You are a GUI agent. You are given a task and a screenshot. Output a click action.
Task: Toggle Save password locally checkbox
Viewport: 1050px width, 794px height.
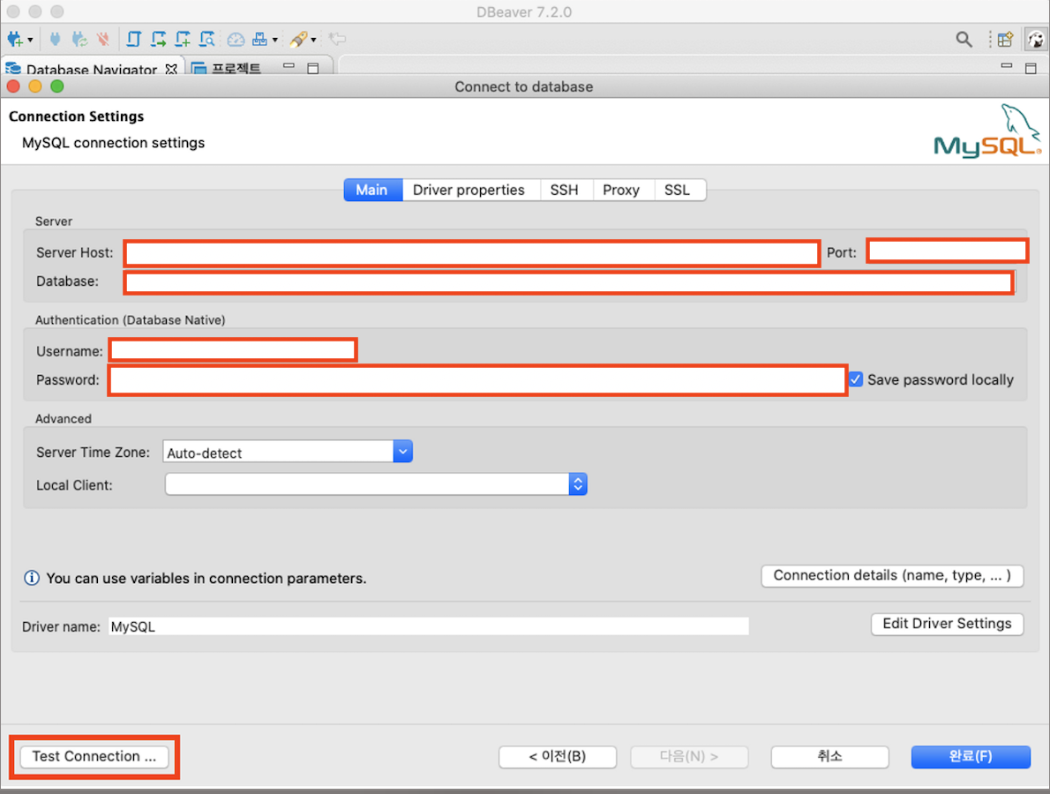(856, 379)
